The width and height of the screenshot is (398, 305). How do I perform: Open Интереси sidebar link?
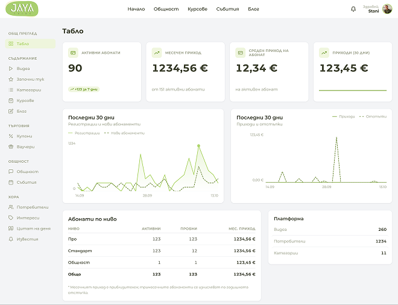28,218
